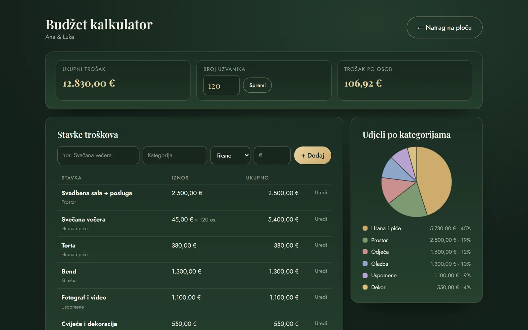Image resolution: width=528 pixels, height=330 pixels.
Task: Click the '550,00 € · 4%' legend value
Action: pyautogui.click(x=454, y=287)
